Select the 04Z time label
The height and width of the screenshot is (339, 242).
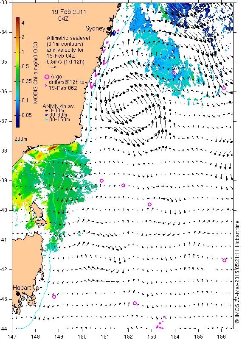[63, 19]
